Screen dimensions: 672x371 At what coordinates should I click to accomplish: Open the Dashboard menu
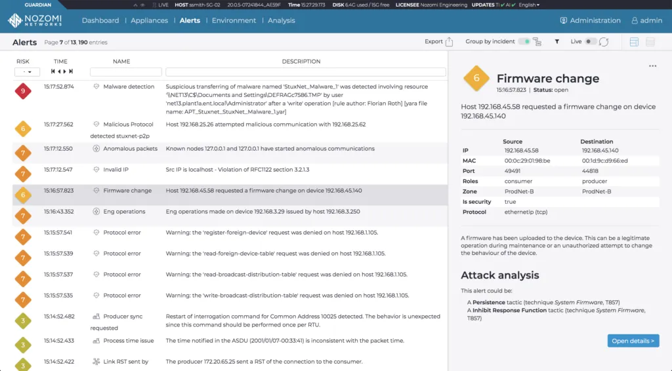(100, 20)
